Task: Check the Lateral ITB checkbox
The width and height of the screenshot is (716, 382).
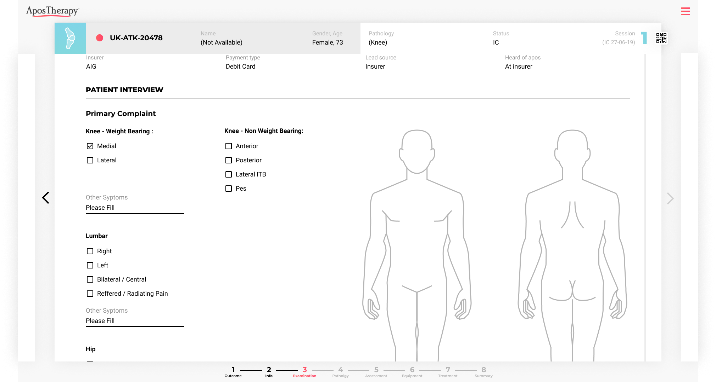Action: pos(229,174)
